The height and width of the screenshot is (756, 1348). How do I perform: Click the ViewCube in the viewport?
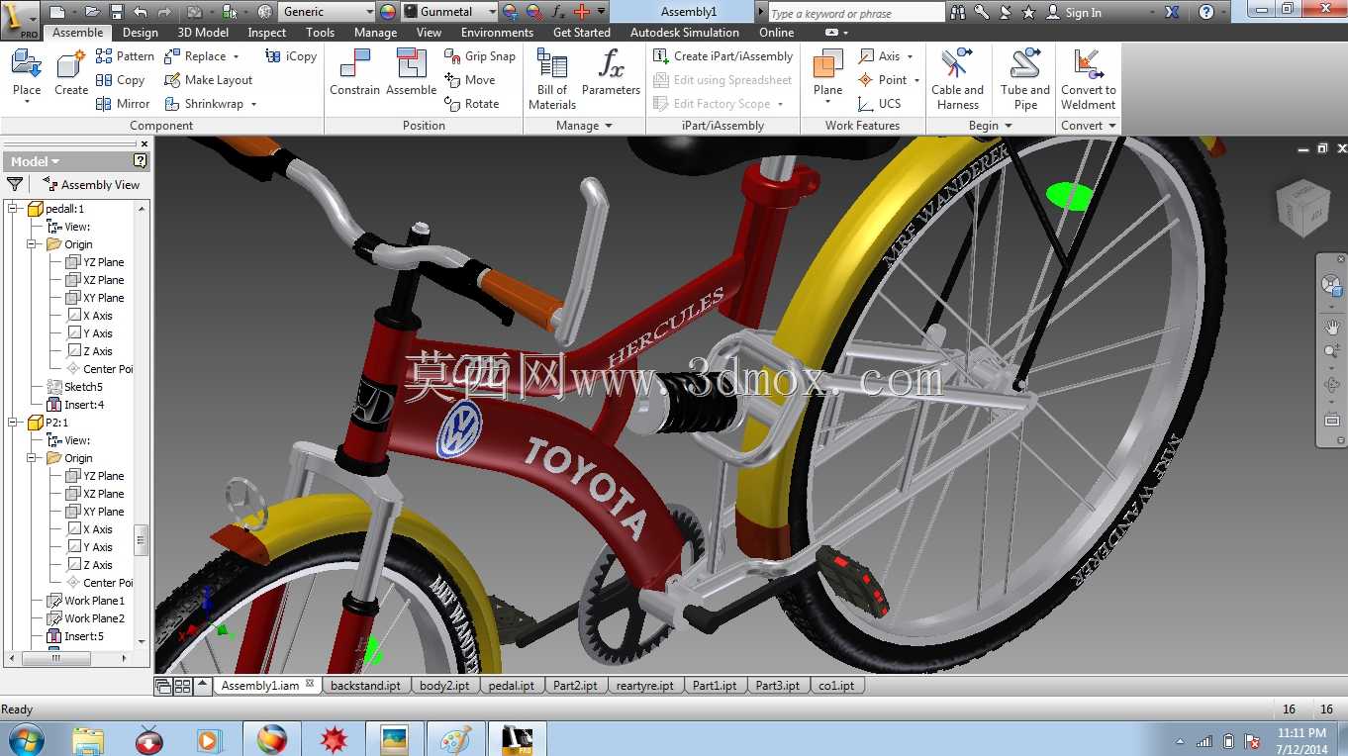1302,207
